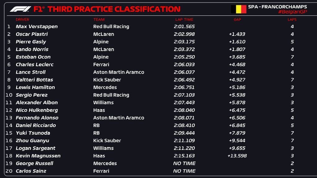Click Yuki Tsunoda's laps count
The height and width of the screenshot is (178, 317).
(292, 133)
